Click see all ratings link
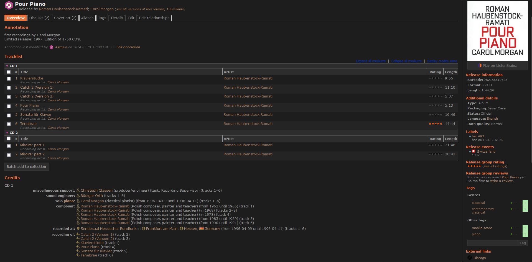The width and height of the screenshot is (532, 262). [x=495, y=166]
